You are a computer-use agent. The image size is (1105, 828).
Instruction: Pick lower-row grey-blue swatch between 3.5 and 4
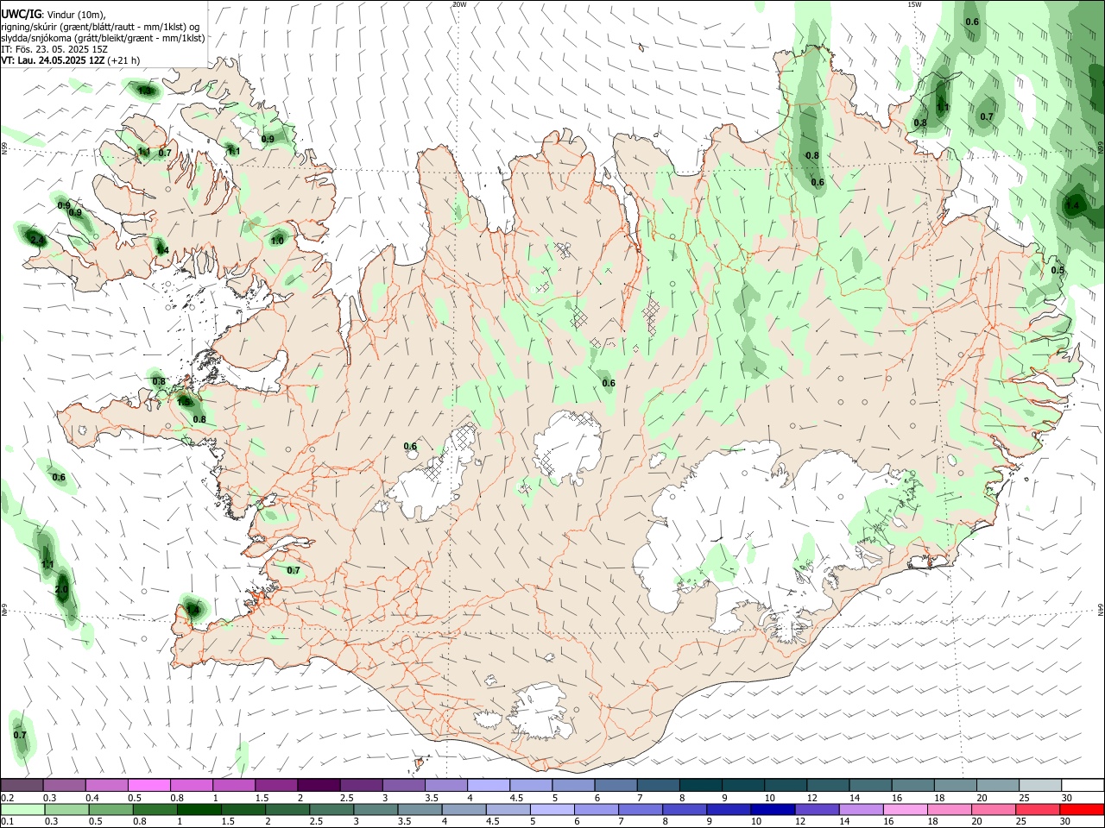pyautogui.click(x=420, y=809)
